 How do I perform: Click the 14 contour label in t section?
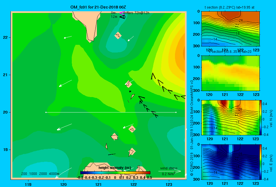click(x=215, y=39)
